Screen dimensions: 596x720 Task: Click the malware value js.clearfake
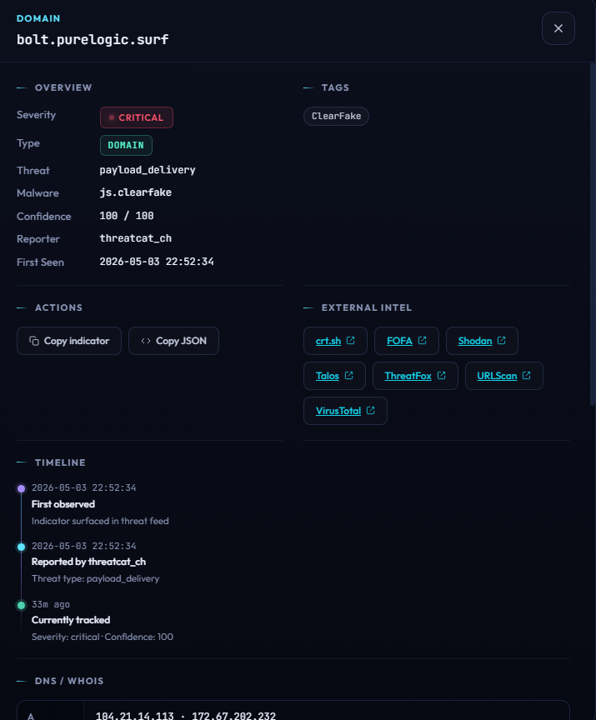click(135, 192)
